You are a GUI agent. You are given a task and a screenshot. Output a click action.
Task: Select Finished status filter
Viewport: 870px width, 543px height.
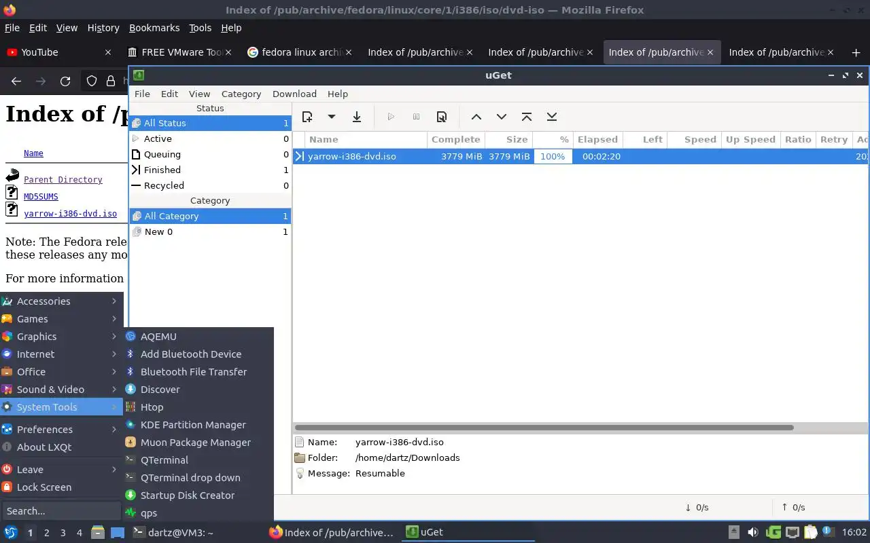coord(210,170)
